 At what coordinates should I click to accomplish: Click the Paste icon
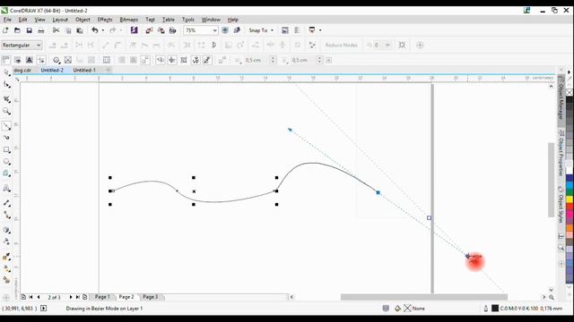tap(80, 30)
